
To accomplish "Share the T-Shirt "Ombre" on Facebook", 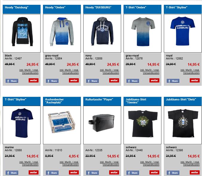I will pos(133,81).
